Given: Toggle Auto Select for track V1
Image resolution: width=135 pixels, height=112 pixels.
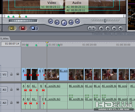Looking at the screenshot, I should pos(18,74).
